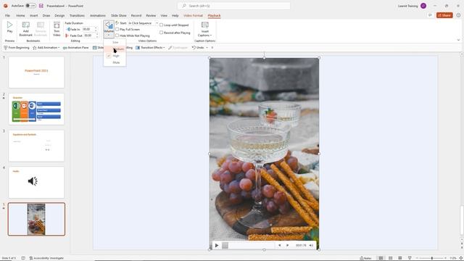
Task: Click the user account avatar
Action: pos(423,6)
